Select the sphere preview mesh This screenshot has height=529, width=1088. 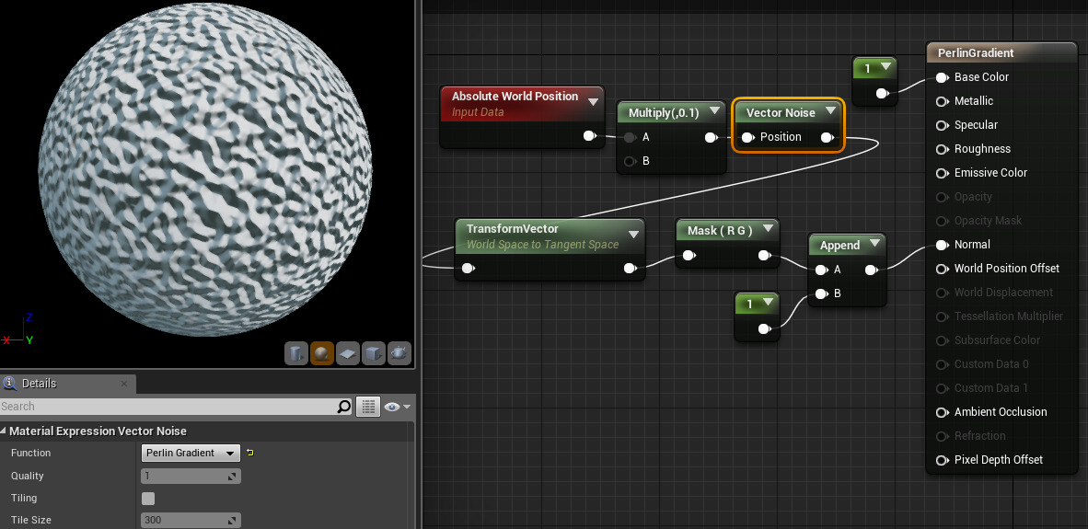click(322, 353)
